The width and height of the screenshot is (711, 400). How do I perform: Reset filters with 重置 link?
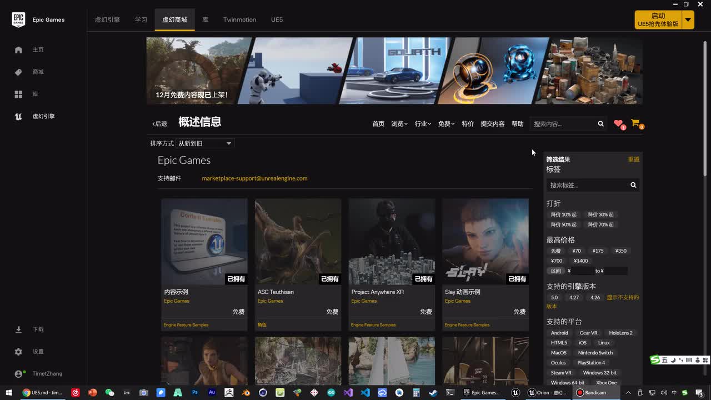634,159
